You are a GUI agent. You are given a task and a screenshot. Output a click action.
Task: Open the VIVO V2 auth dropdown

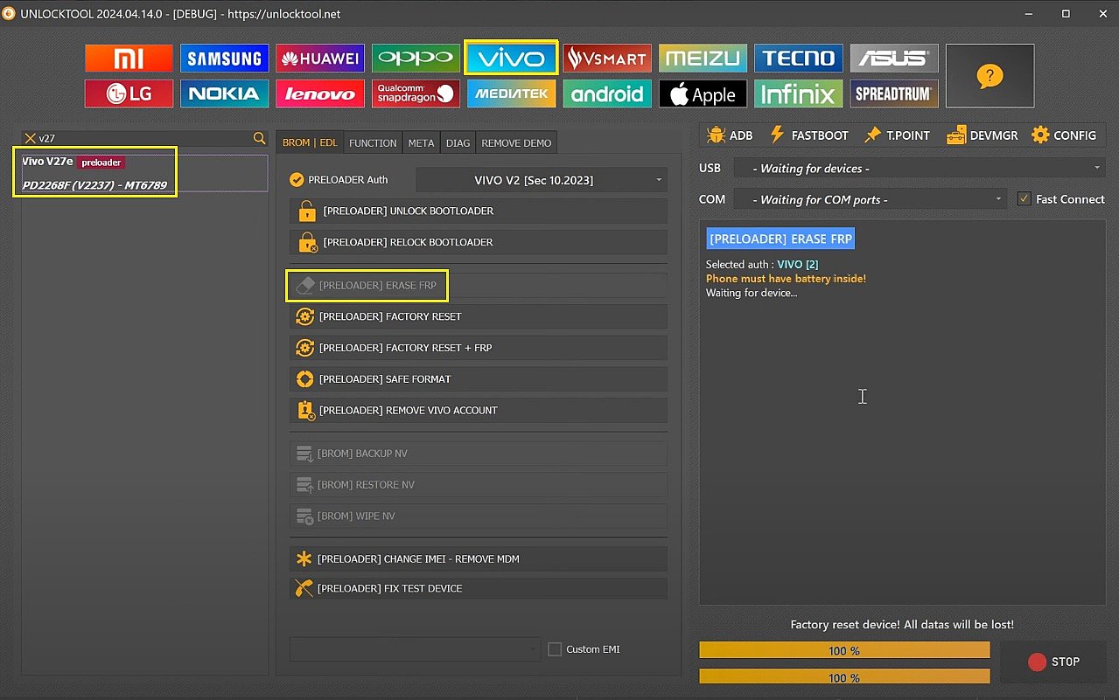click(541, 180)
